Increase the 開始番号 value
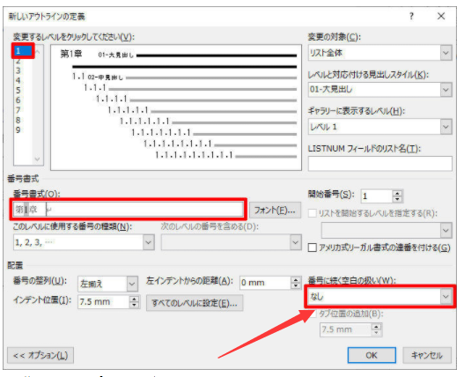 397,193
